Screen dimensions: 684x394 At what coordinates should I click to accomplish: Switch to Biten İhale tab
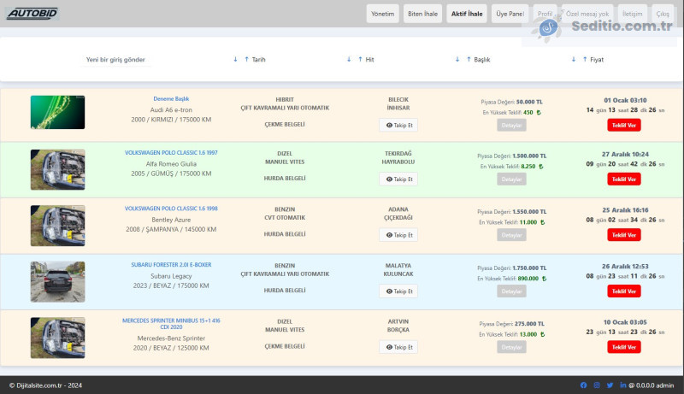tap(422, 14)
